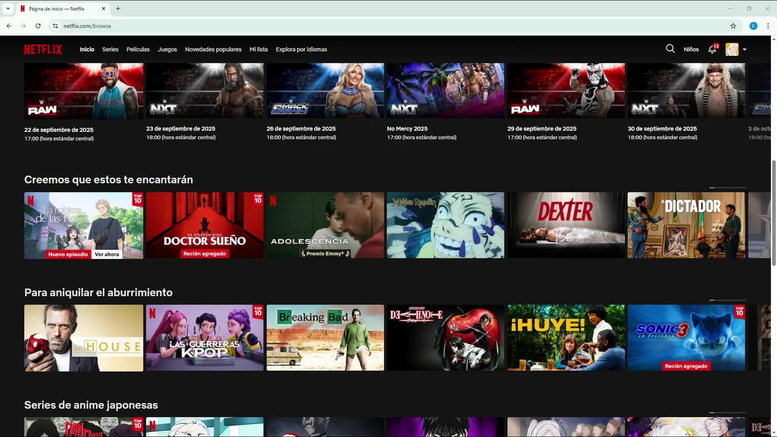The height and width of the screenshot is (437, 777).
Task: Open Chrome three-dot menu
Action: click(768, 26)
